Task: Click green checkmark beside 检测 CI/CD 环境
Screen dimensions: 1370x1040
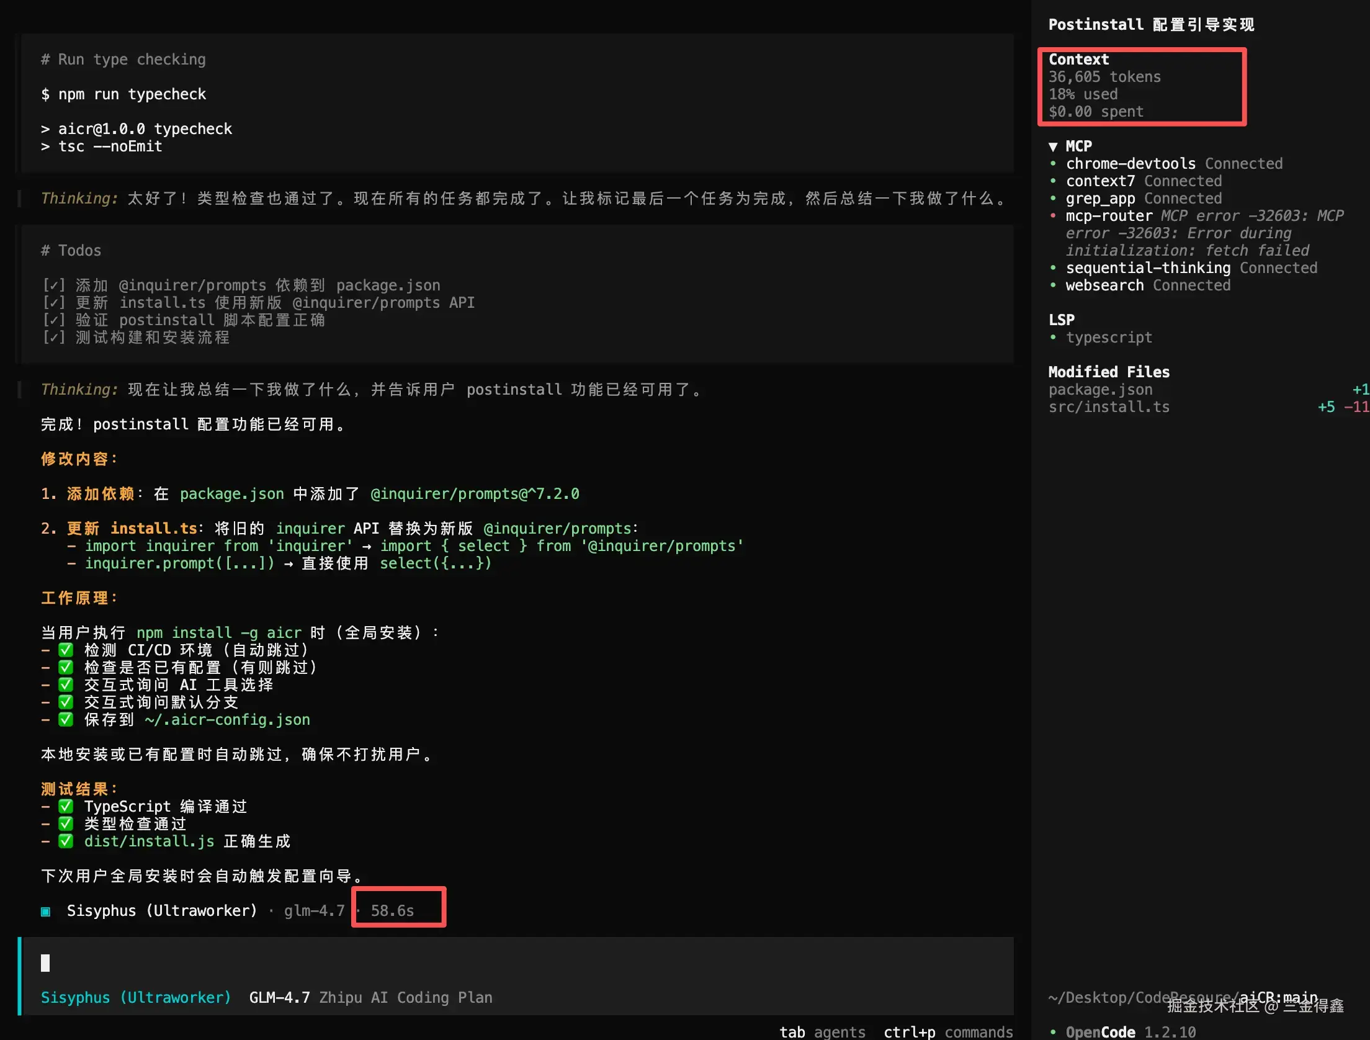Action: point(66,650)
